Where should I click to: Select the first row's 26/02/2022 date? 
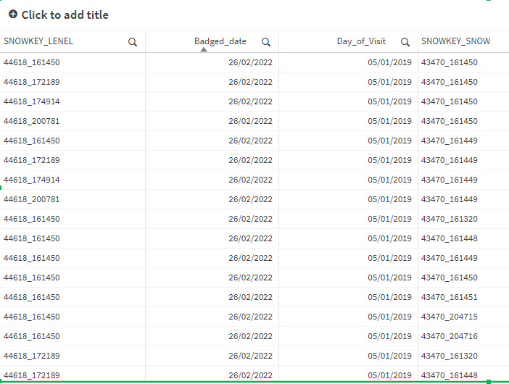(250, 62)
